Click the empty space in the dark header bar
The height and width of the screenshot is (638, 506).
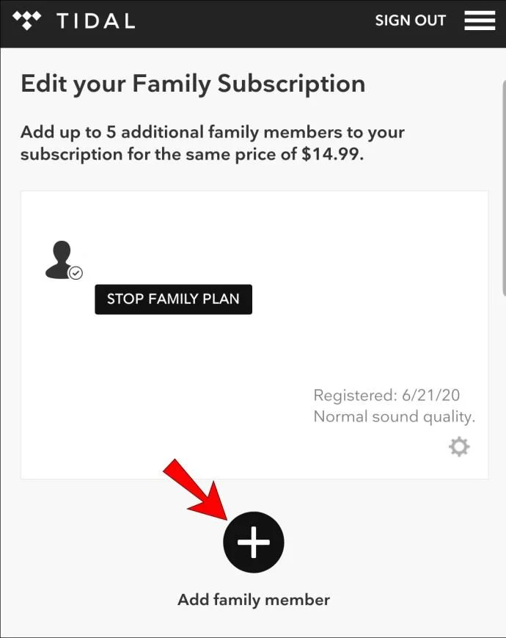(x=249, y=21)
